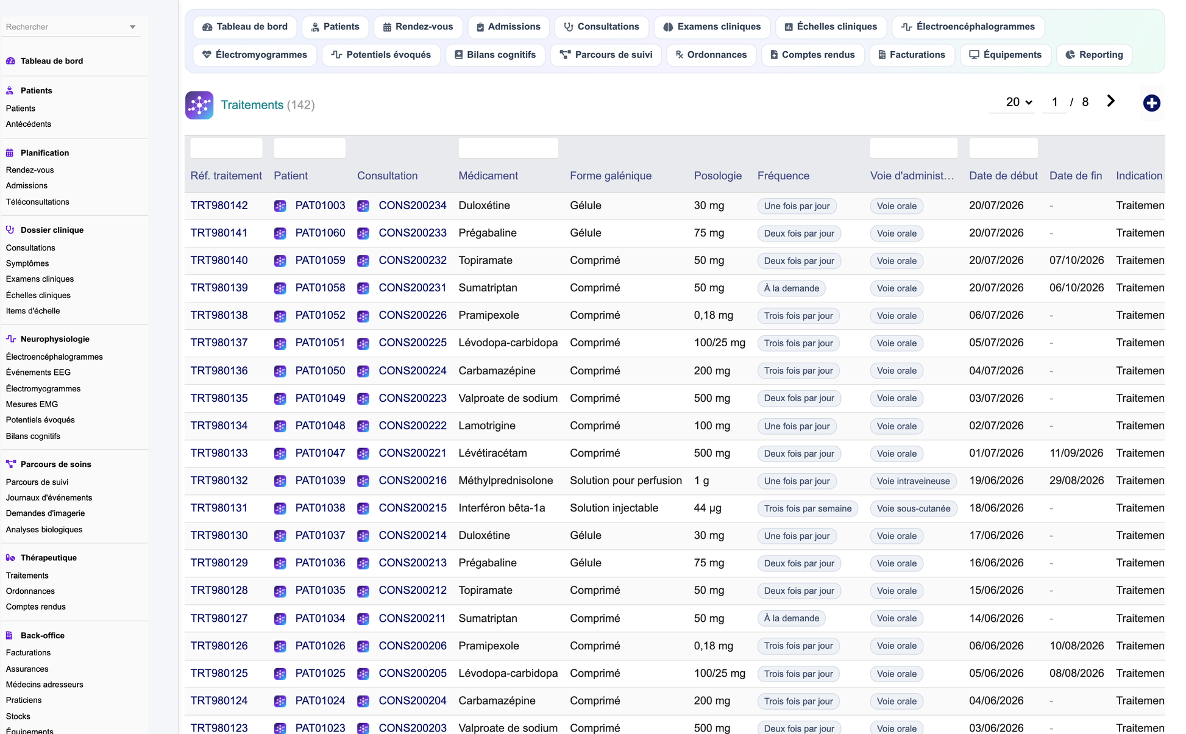Click the 'Voie intraveineuse' tag
This screenshot has width=1186, height=734.
click(x=913, y=481)
